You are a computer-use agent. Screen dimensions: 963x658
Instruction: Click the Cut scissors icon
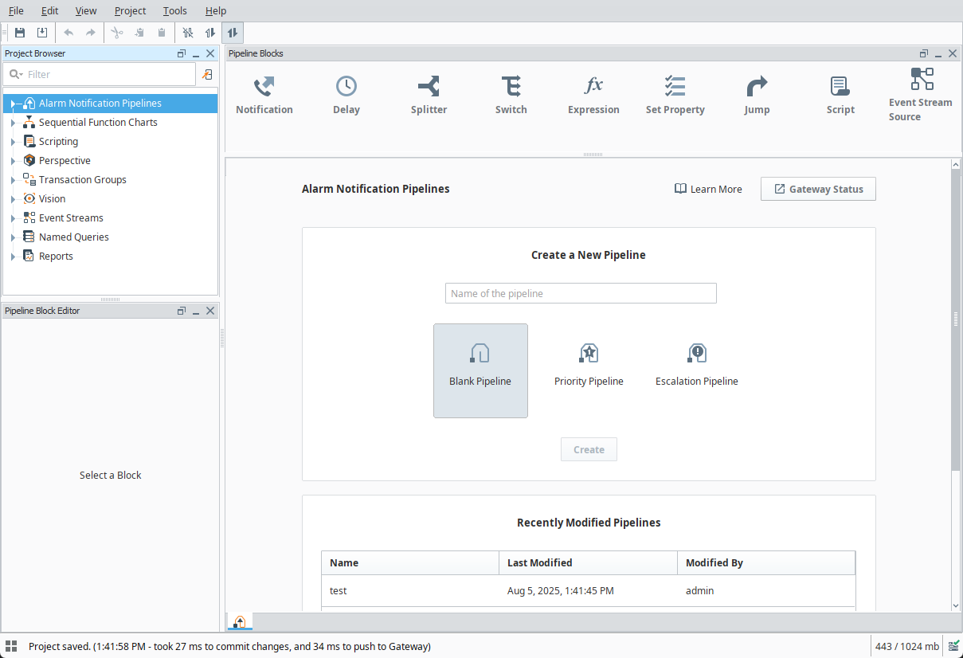tap(117, 33)
